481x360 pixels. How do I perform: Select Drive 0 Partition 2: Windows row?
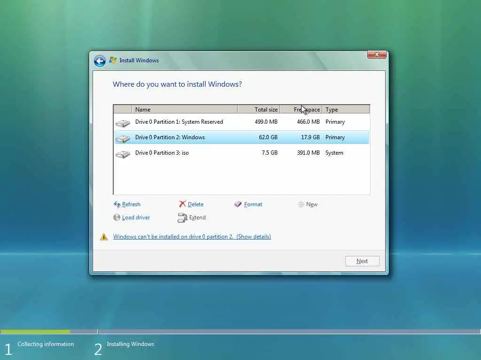click(x=242, y=137)
